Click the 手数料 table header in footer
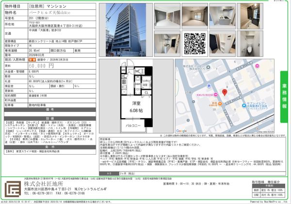The width and height of the screenshot is (291, 204). 269,186
